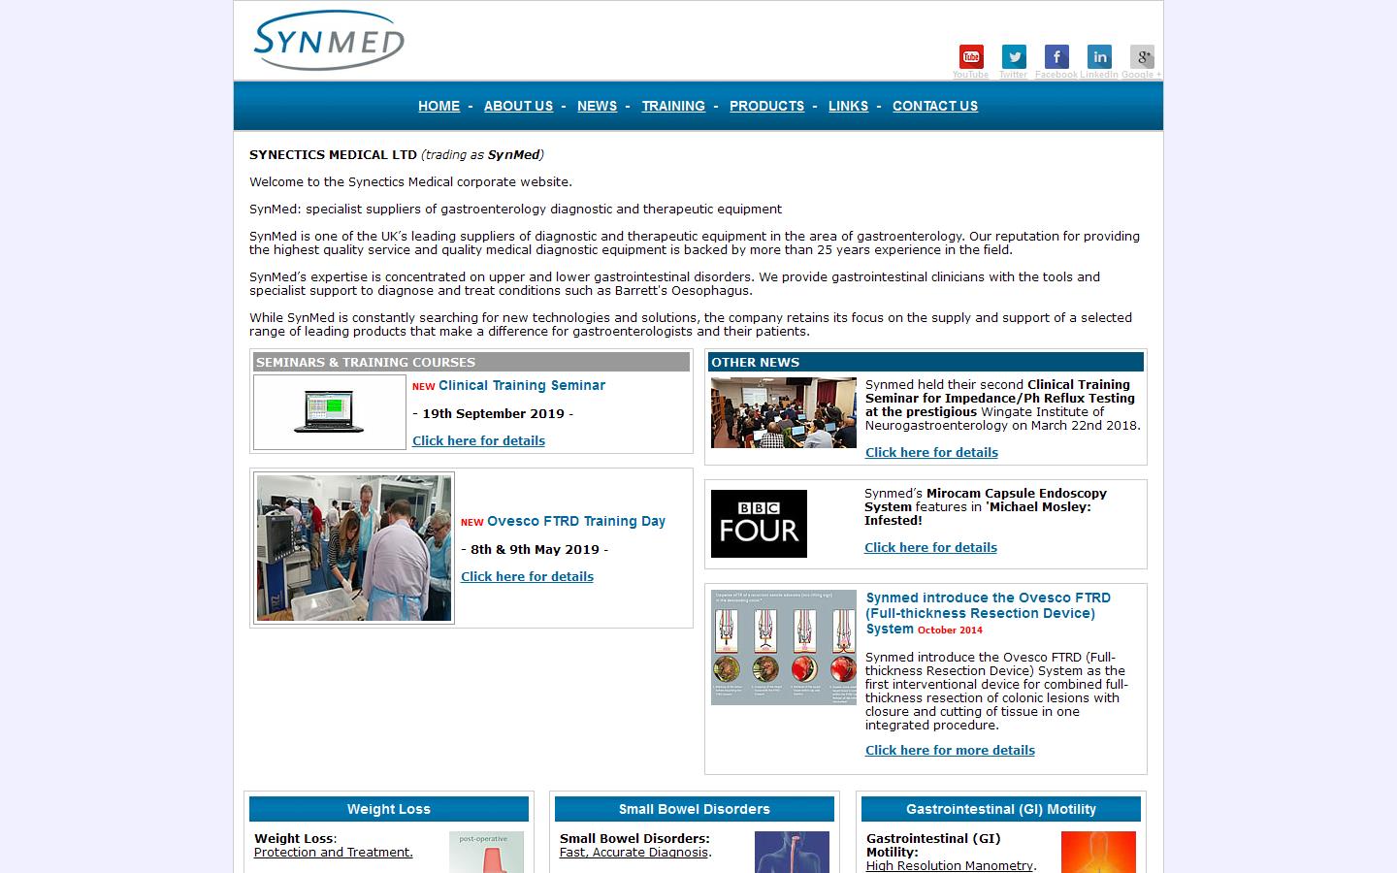This screenshot has width=1397, height=873.
Task: Open Ovesco FTRD Training Day heading
Action: click(576, 521)
